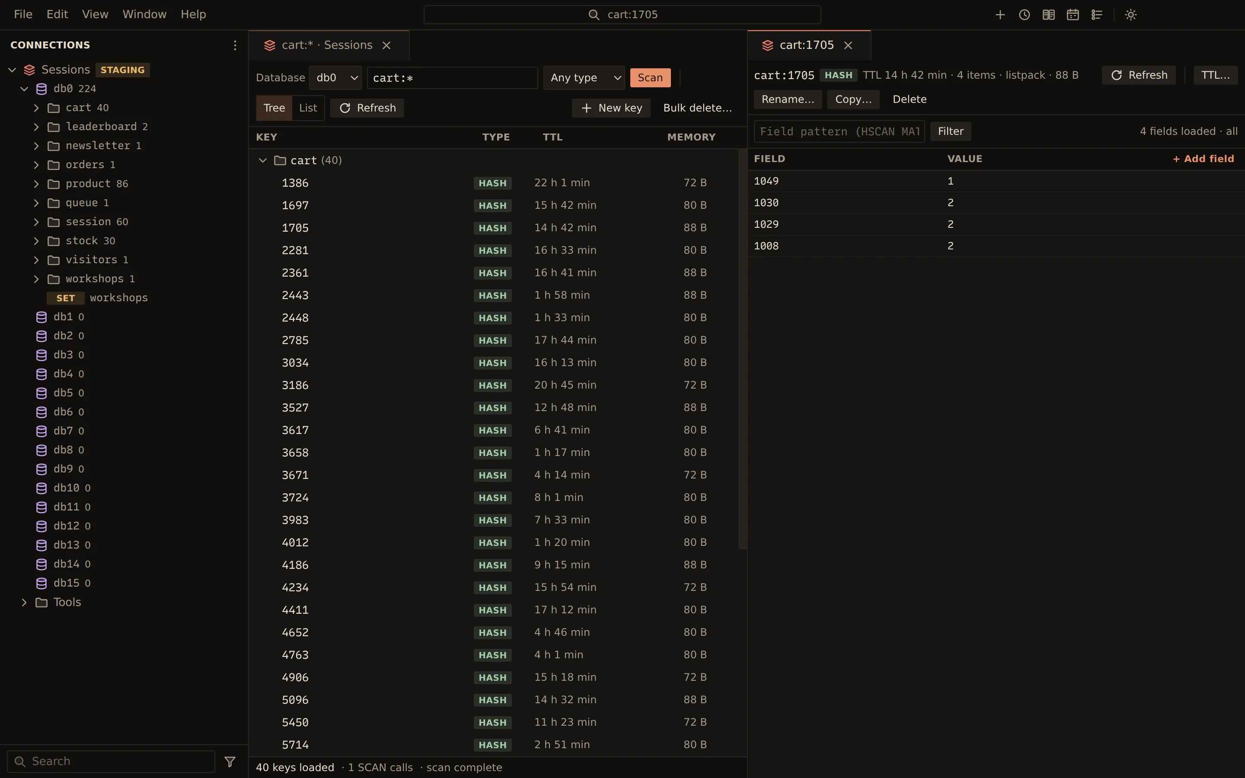Viewport: 1245px width, 778px height.
Task: Click the db12 database icon
Action: (41, 526)
